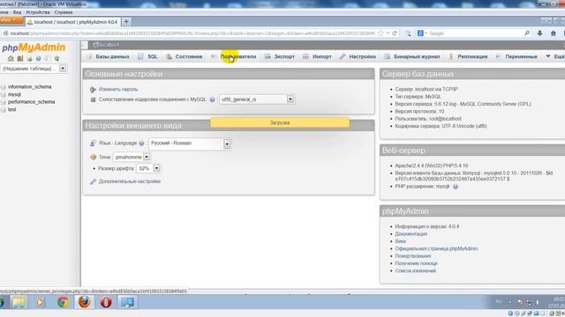Open the Language dropdown showing Русский - Russian
This screenshot has width=565, height=317.
pos(190,144)
